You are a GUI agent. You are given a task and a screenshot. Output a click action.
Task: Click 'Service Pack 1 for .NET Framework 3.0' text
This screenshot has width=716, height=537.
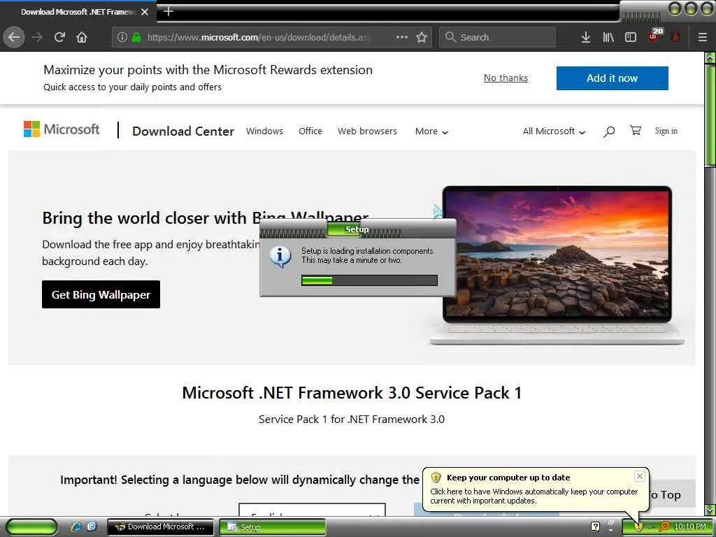pos(351,420)
